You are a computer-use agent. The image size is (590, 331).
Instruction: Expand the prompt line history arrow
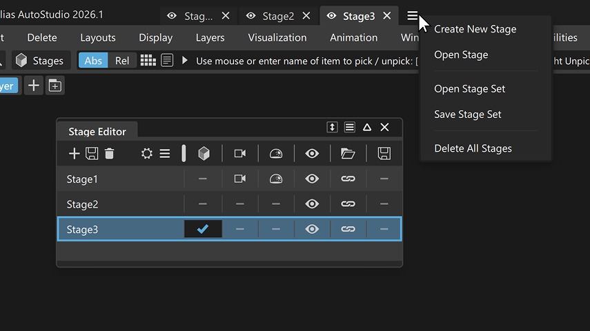(x=185, y=61)
